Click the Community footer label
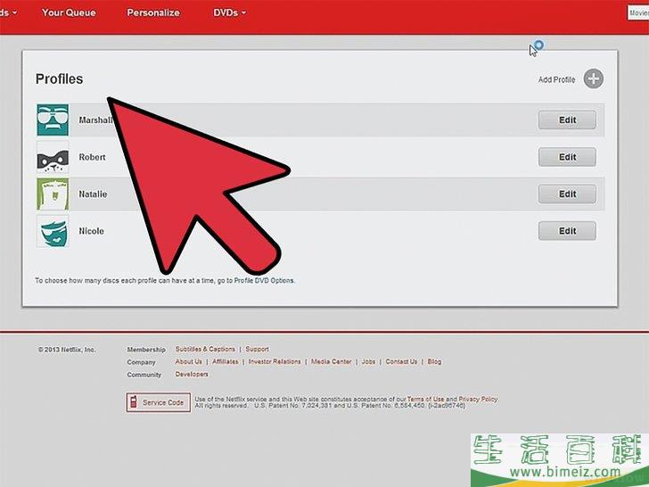649x487 pixels. [144, 375]
